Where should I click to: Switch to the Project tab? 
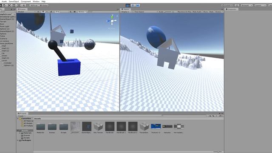click(x=22, y=113)
